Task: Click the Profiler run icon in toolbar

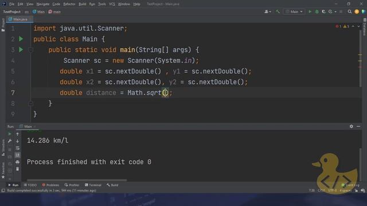Action: 330,11
